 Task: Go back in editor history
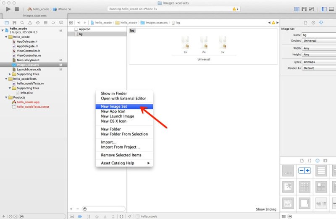point(79,23)
